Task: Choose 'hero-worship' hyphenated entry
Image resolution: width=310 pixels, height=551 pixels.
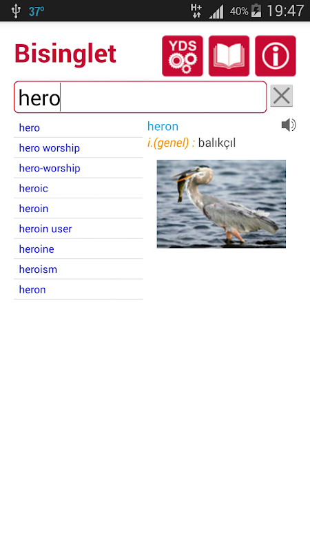Action: [78, 168]
